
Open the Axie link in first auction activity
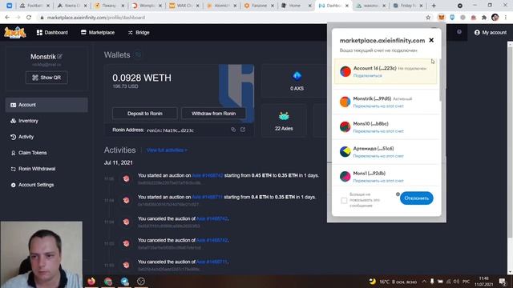pos(208,175)
